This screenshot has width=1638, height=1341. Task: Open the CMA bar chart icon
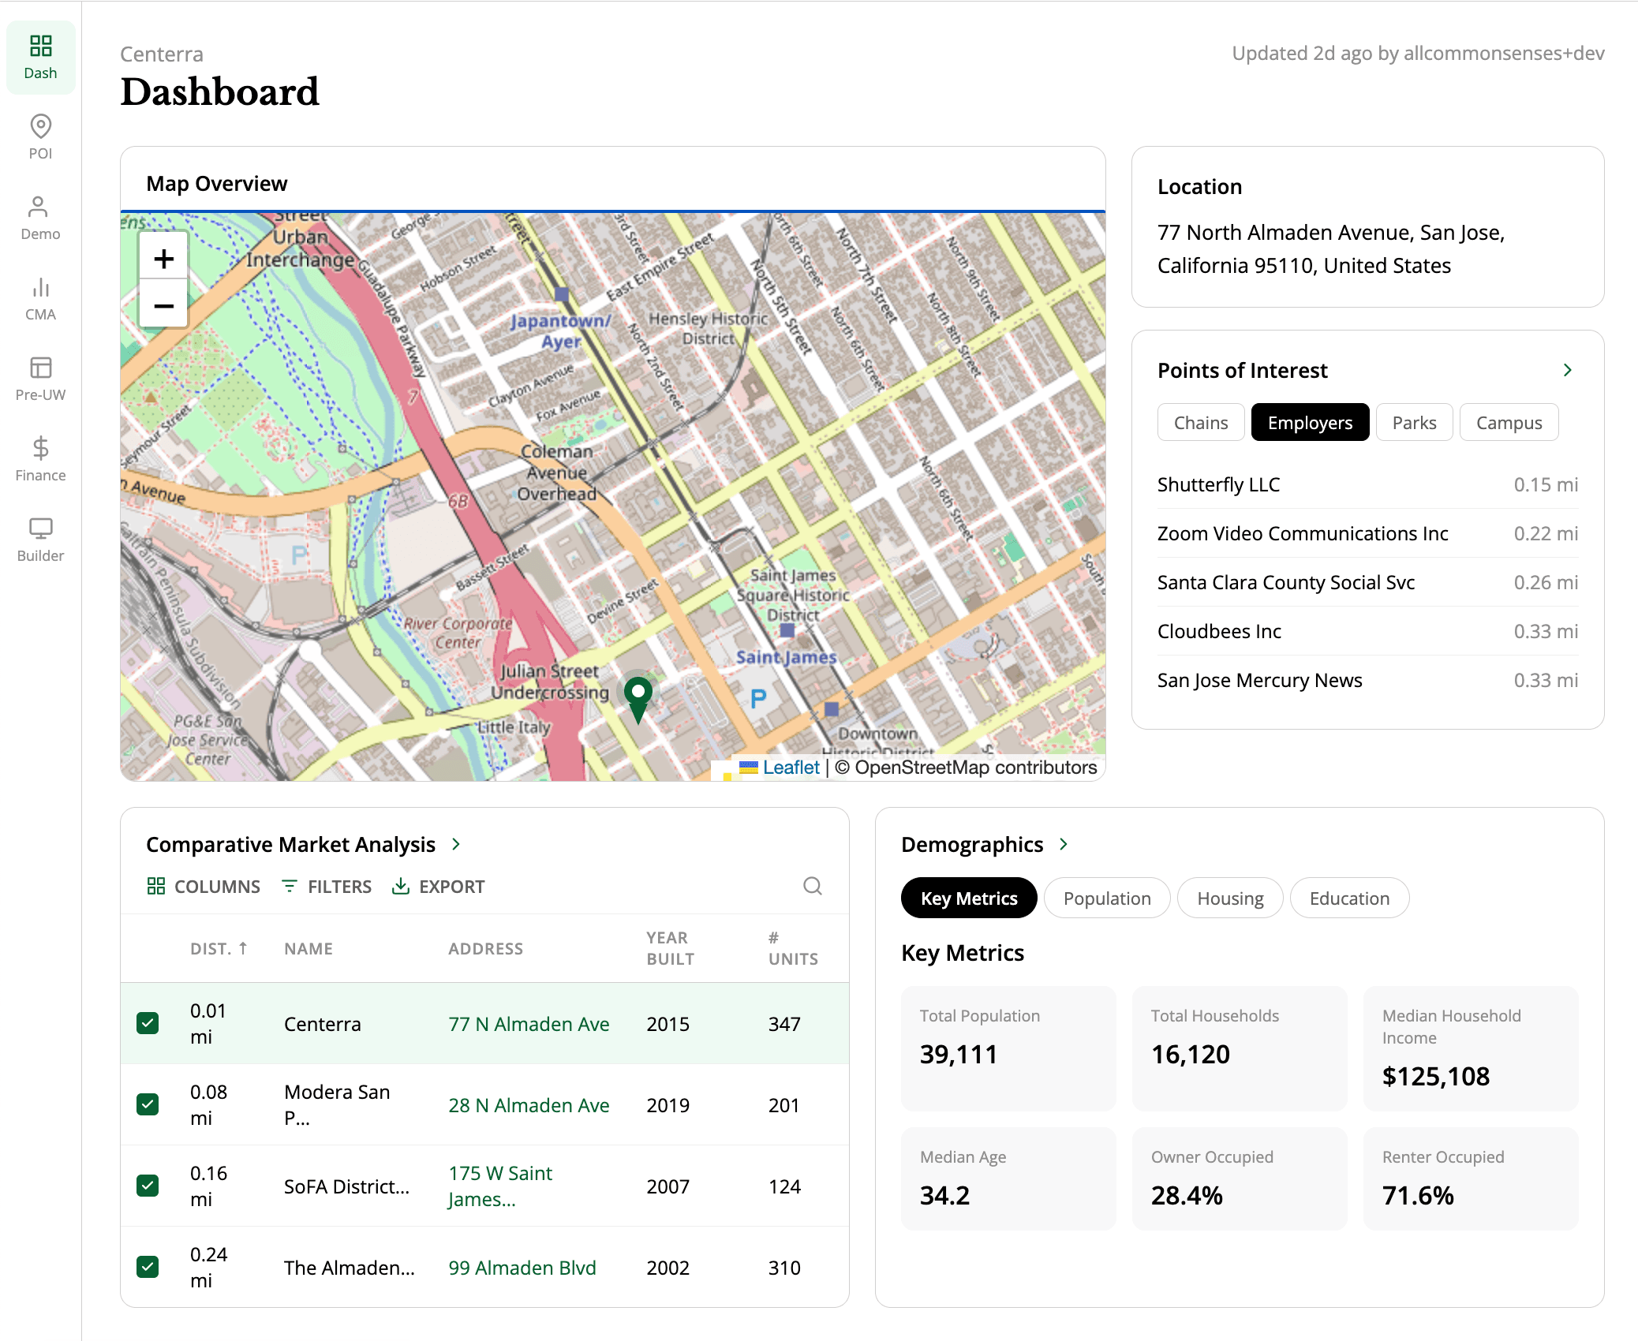[40, 298]
